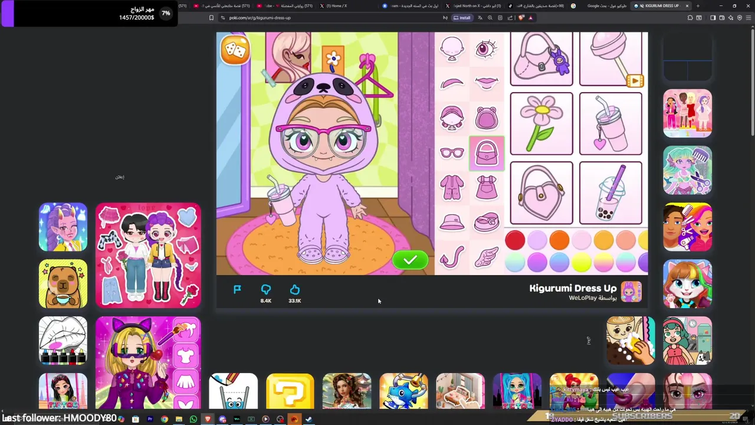This screenshot has width=755, height=425.
Task: Open the eyes category
Action: click(486, 49)
